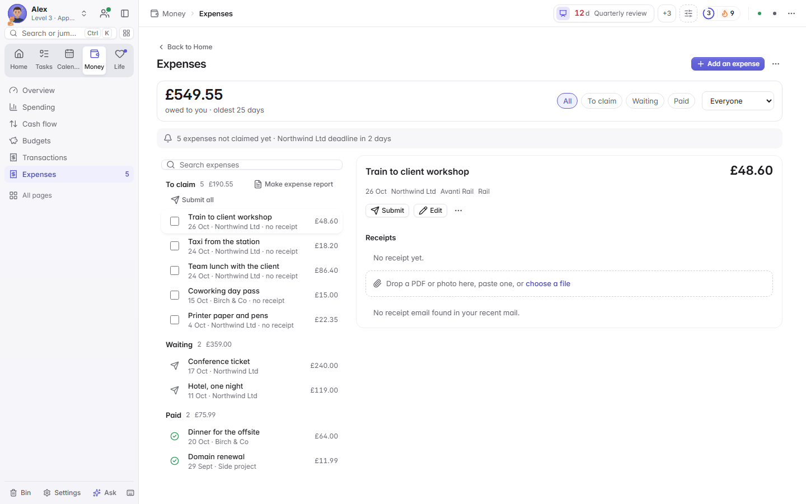Toggle the sidebar panel icon
The width and height of the screenshot is (806, 504).
click(x=125, y=13)
